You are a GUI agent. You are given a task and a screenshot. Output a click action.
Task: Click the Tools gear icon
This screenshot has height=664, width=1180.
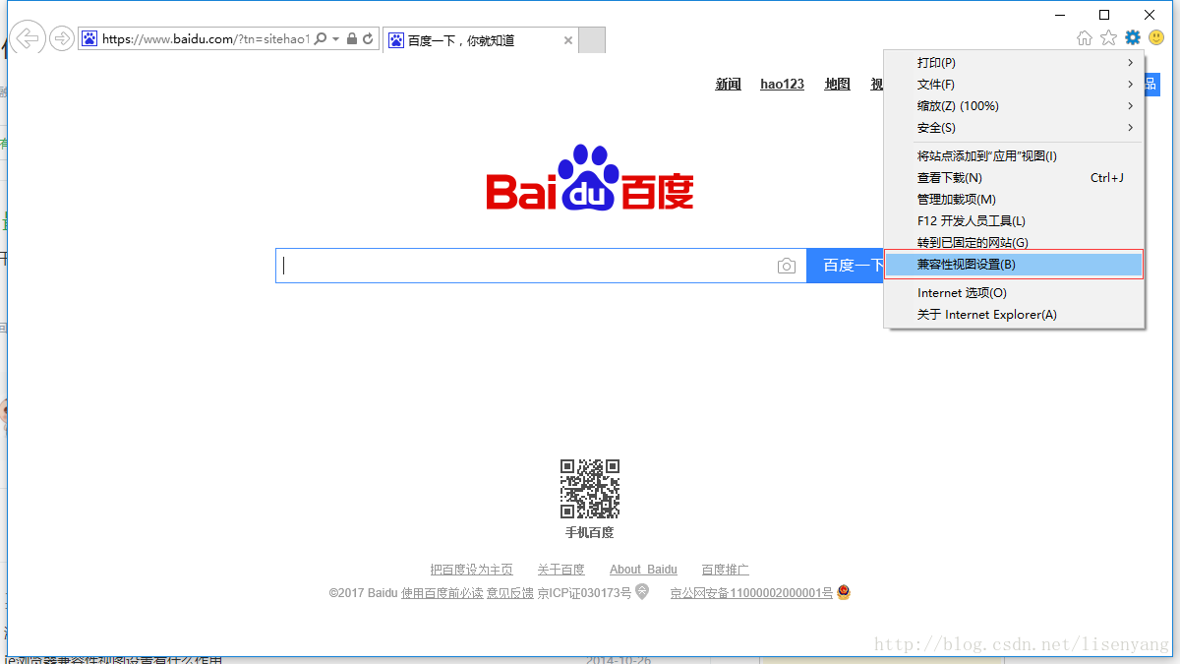pyautogui.click(x=1133, y=37)
